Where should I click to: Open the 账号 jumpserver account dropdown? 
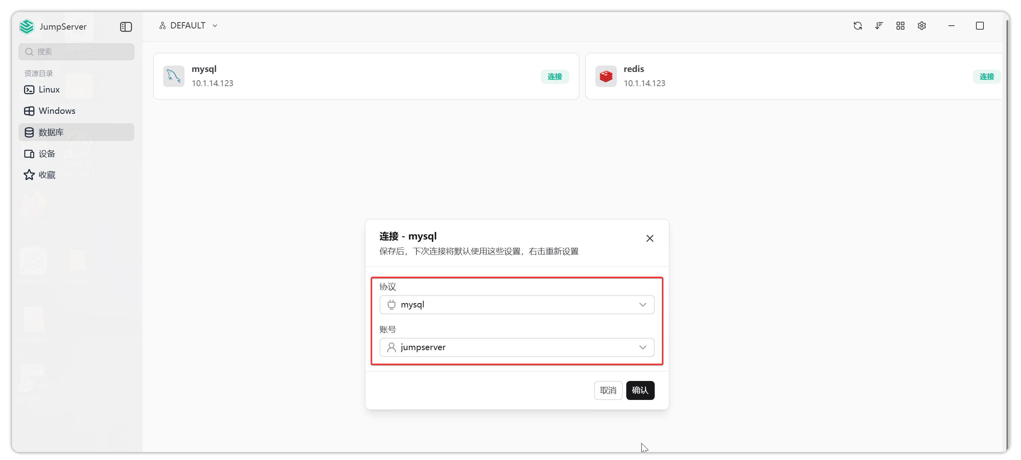(516, 347)
